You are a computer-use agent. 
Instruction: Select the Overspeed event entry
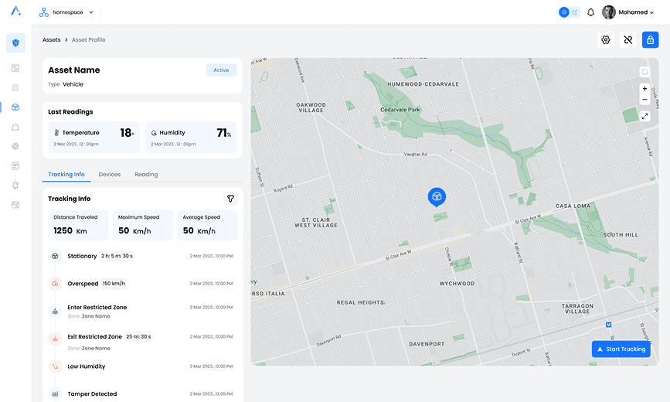tap(82, 284)
